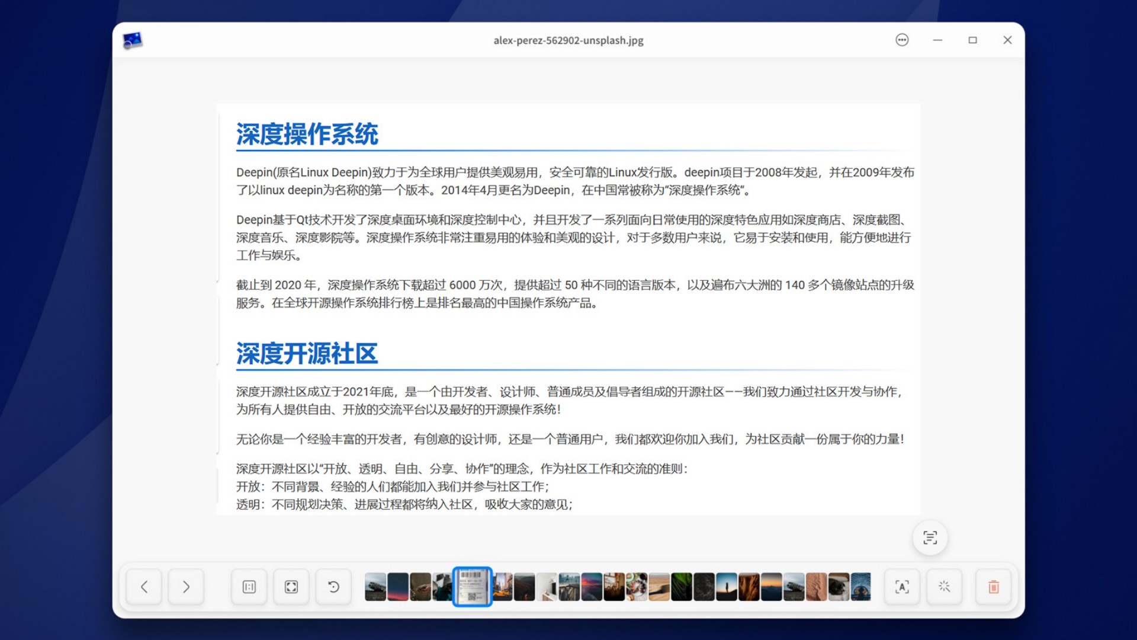Maximize the image viewer window

(x=972, y=40)
